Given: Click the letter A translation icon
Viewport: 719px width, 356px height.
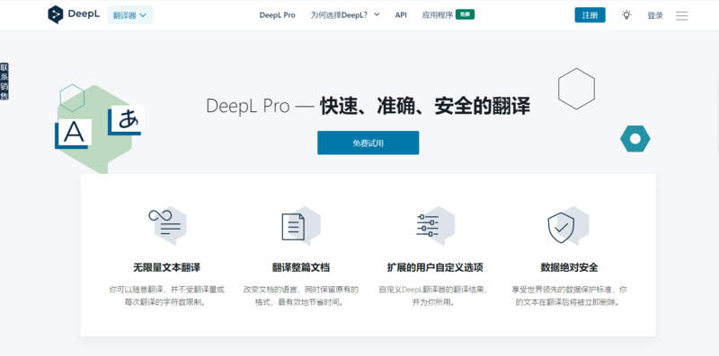Looking at the screenshot, I should (x=74, y=134).
